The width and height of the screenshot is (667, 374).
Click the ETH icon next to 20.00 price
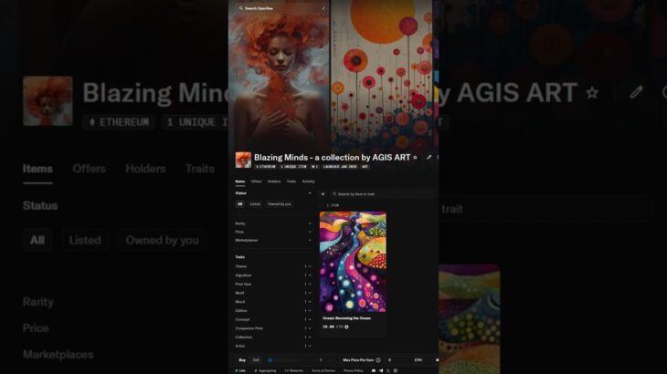click(x=346, y=327)
